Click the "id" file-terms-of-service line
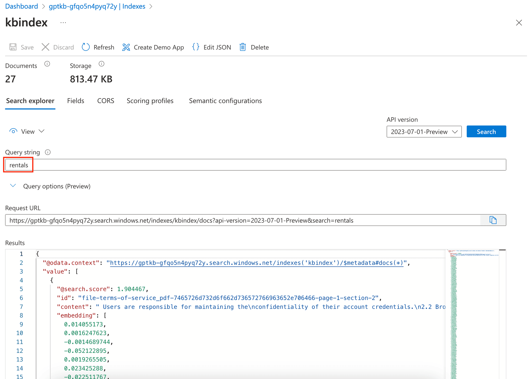529x379 pixels. [x=219, y=298]
